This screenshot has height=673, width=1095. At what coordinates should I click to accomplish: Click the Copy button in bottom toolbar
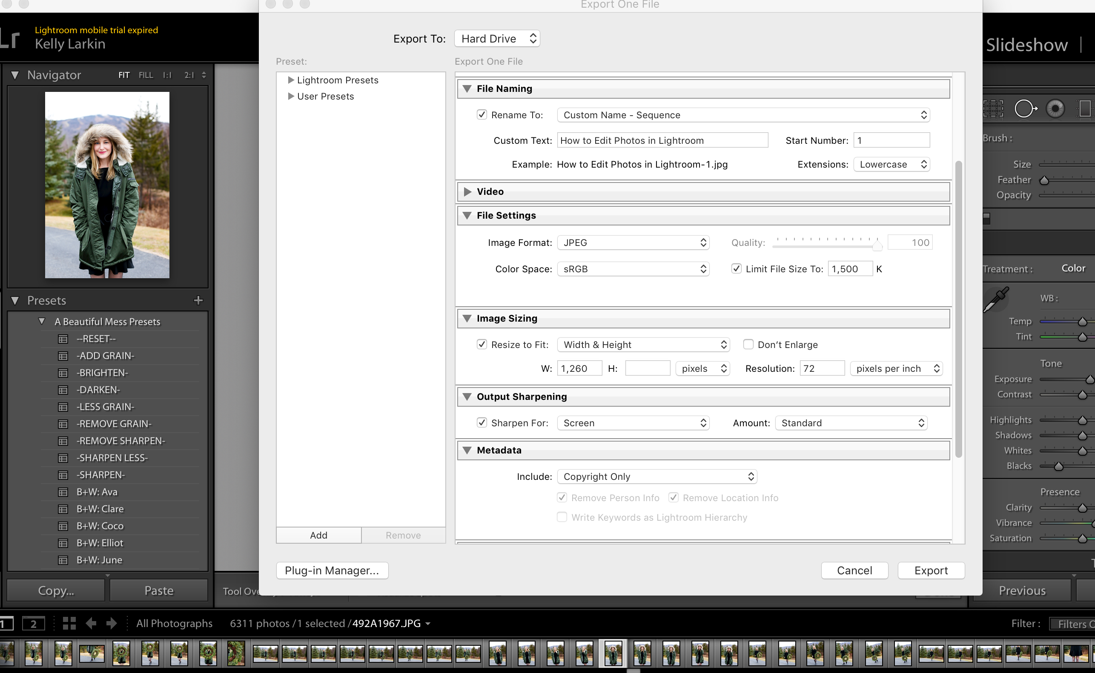click(56, 590)
